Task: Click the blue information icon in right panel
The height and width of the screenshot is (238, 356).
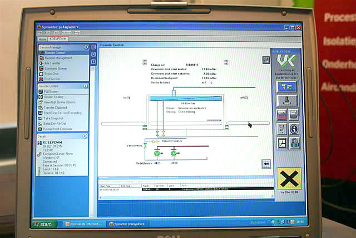Action: pos(294,129)
